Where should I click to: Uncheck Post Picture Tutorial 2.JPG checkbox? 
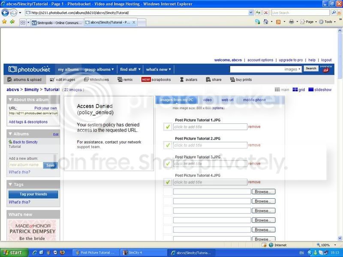[x=168, y=145]
